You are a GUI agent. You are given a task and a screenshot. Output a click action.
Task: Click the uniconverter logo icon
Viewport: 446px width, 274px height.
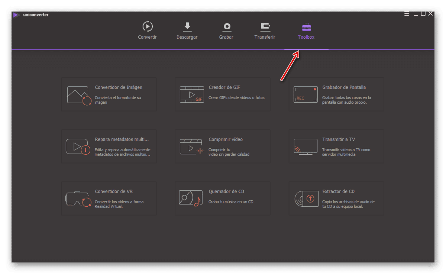click(16, 15)
